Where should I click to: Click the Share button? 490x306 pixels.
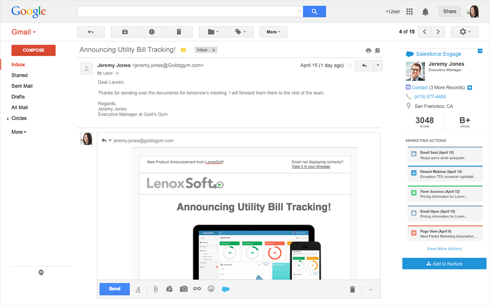pyautogui.click(x=450, y=11)
